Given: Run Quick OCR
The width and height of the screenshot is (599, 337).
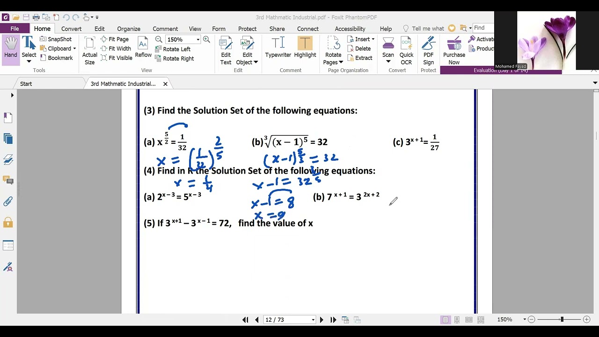Looking at the screenshot, I should point(406,51).
